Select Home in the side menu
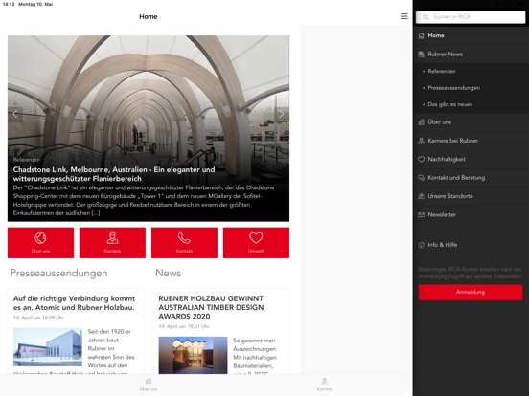 click(471, 35)
